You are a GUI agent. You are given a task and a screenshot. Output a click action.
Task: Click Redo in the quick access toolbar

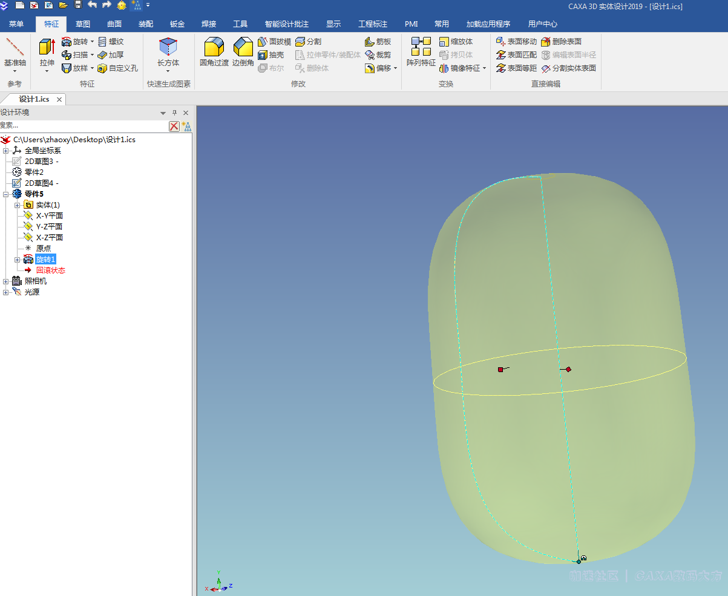(107, 5)
